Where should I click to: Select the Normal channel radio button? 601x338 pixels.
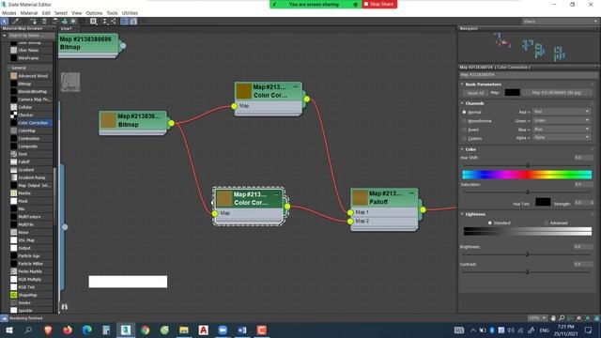pyautogui.click(x=464, y=112)
